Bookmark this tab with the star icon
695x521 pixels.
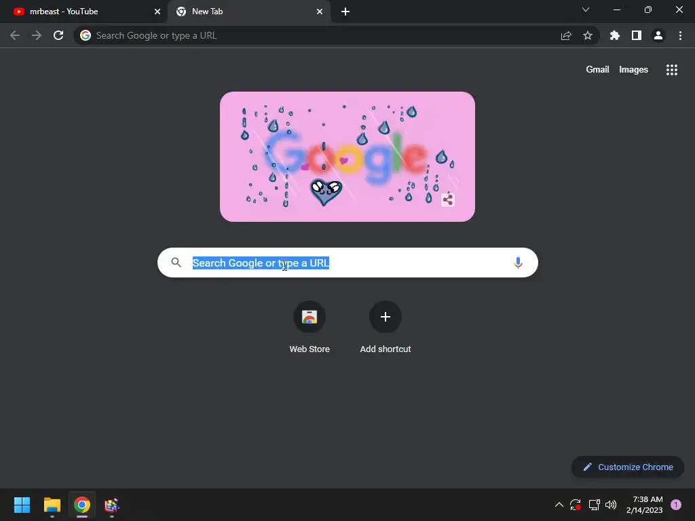[x=588, y=35]
